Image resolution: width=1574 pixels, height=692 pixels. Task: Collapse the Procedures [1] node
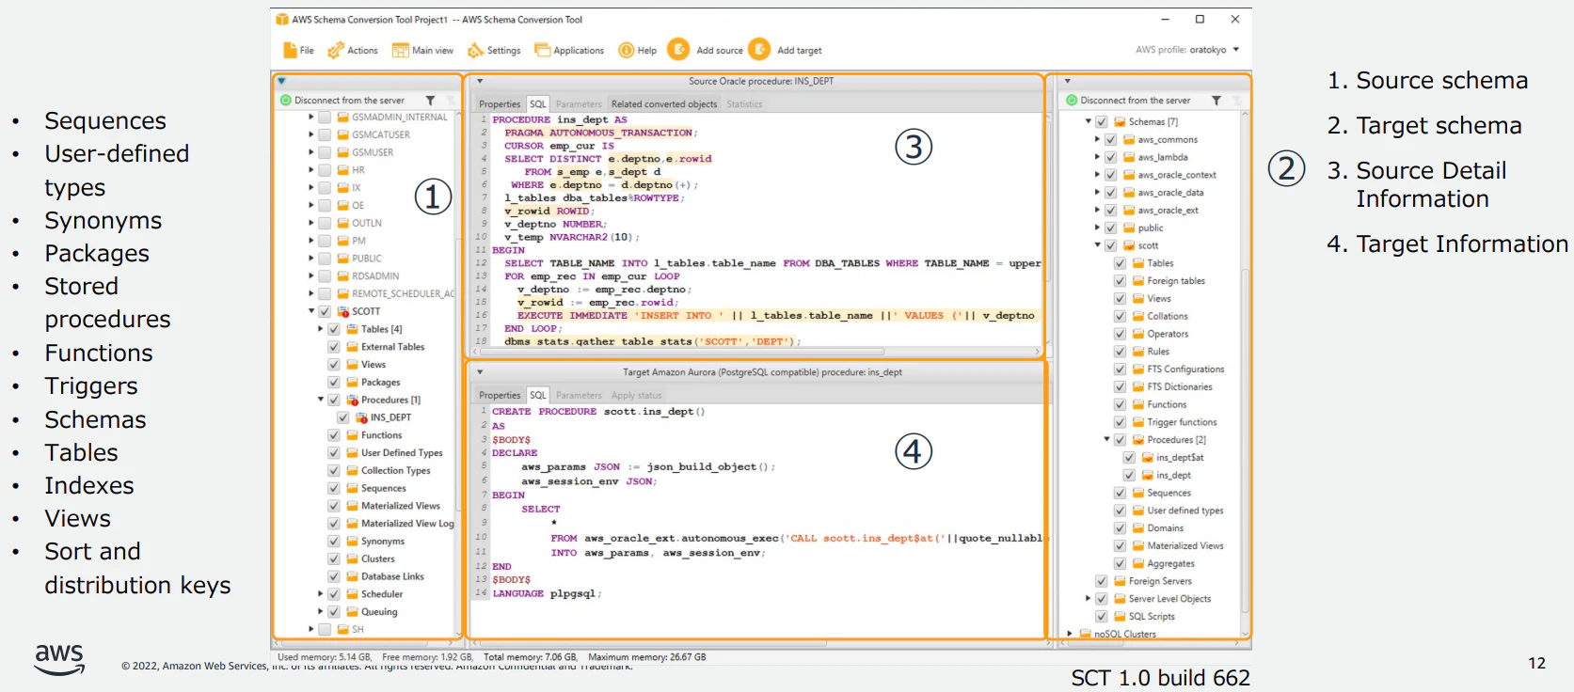321,400
